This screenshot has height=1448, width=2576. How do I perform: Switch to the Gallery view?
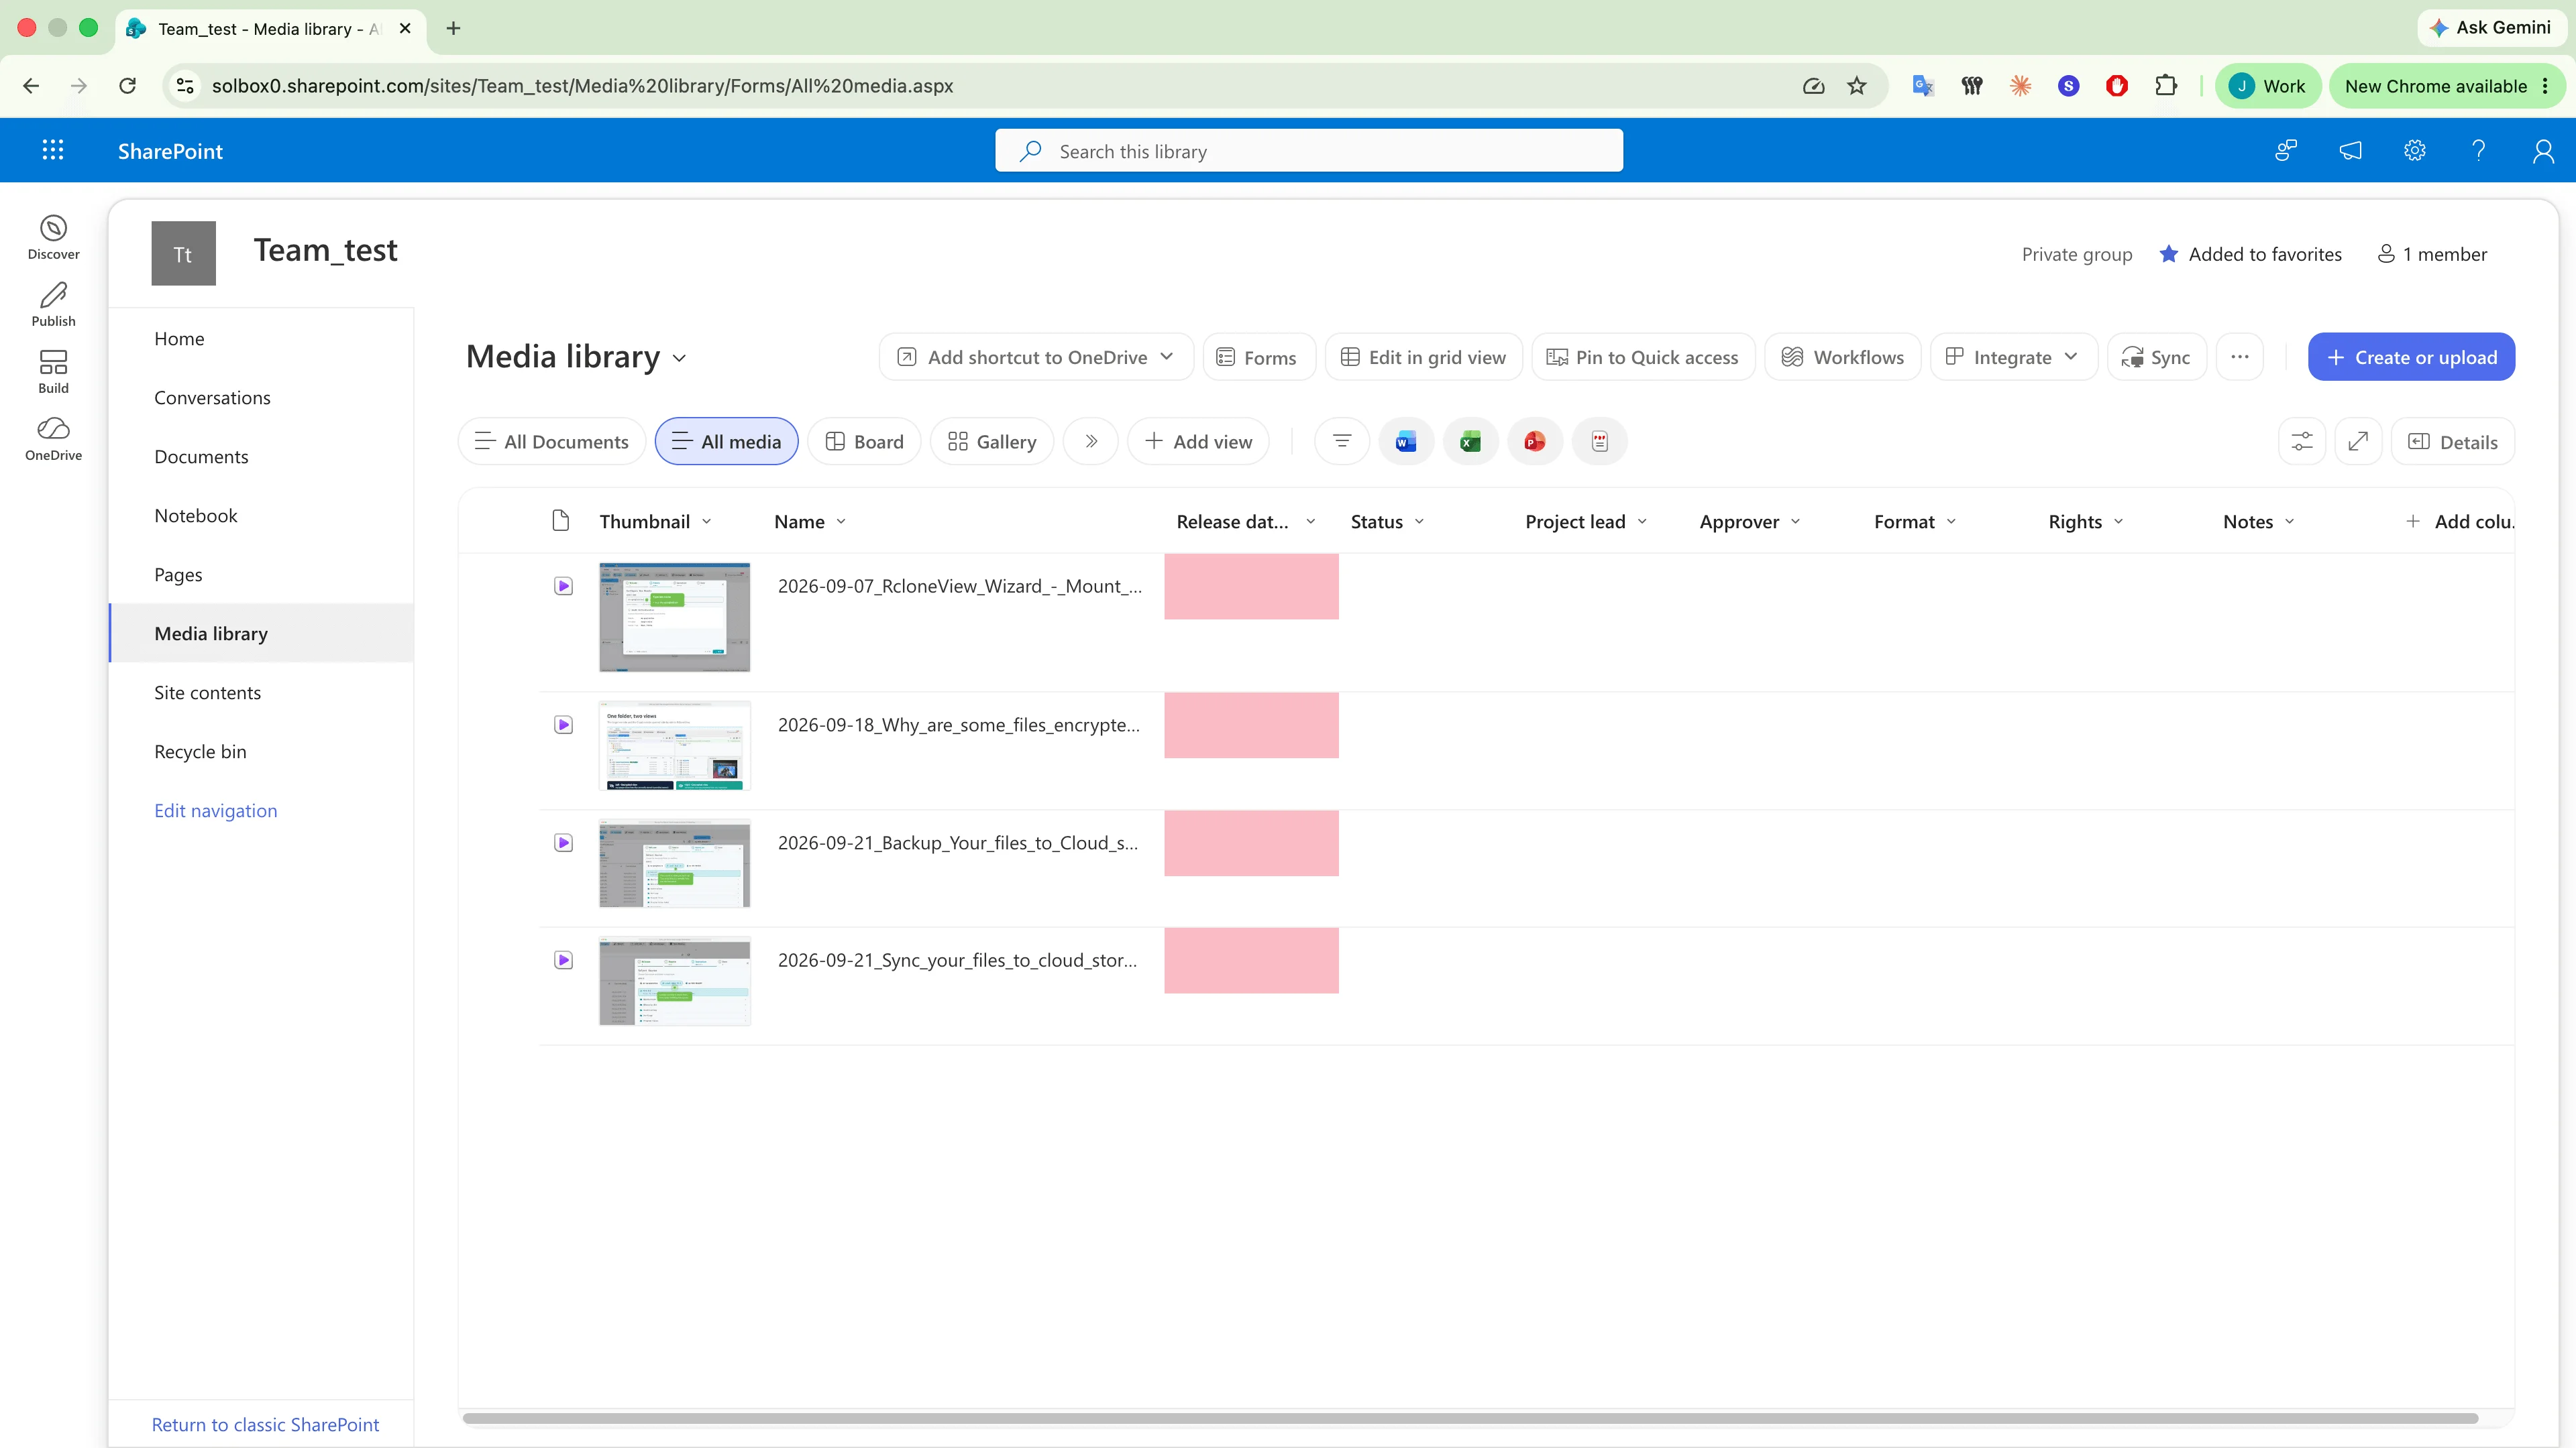click(x=992, y=440)
